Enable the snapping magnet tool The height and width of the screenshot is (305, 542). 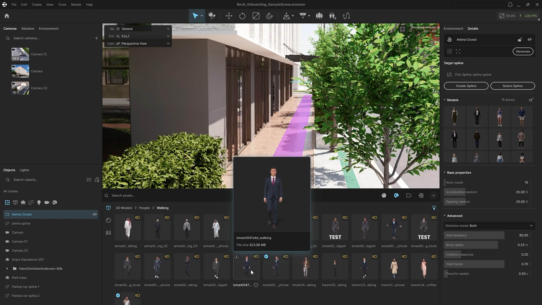[x=269, y=16]
